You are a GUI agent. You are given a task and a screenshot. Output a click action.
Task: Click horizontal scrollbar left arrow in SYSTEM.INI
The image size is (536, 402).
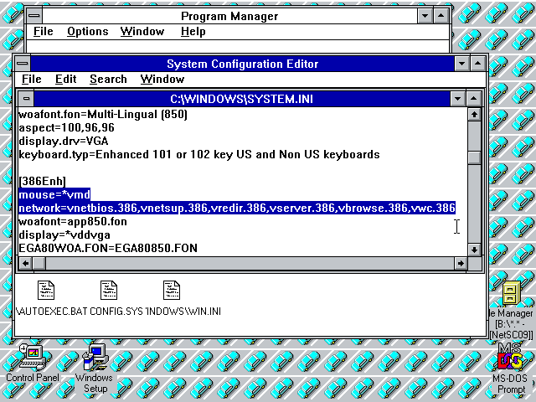coord(26,263)
